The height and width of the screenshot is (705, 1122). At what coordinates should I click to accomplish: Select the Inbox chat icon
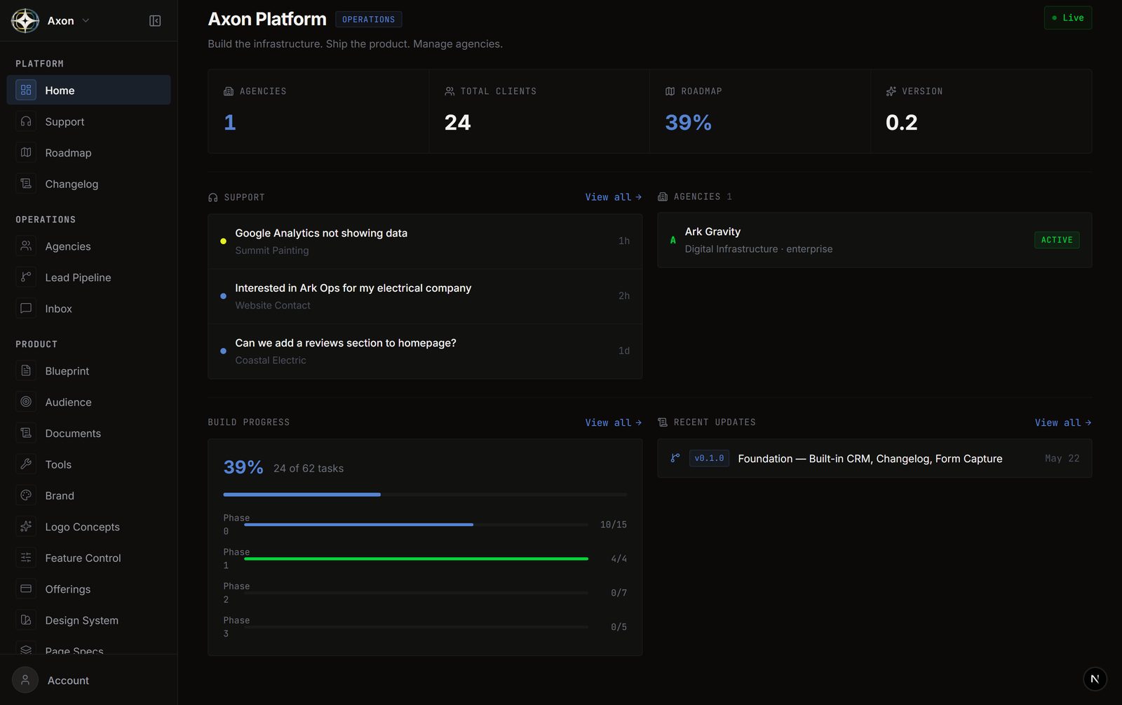[x=26, y=308]
